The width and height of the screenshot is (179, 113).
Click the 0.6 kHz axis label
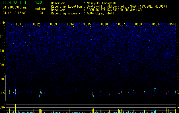tap(2, 107)
